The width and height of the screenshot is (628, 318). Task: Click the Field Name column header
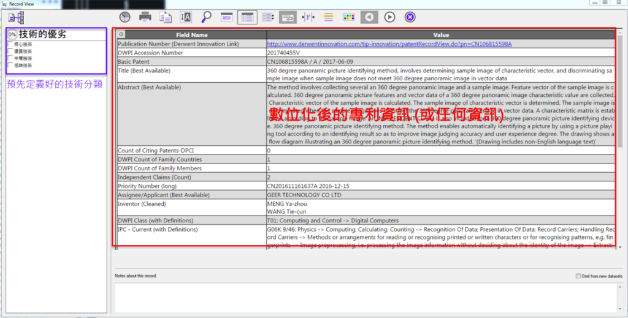click(x=192, y=35)
